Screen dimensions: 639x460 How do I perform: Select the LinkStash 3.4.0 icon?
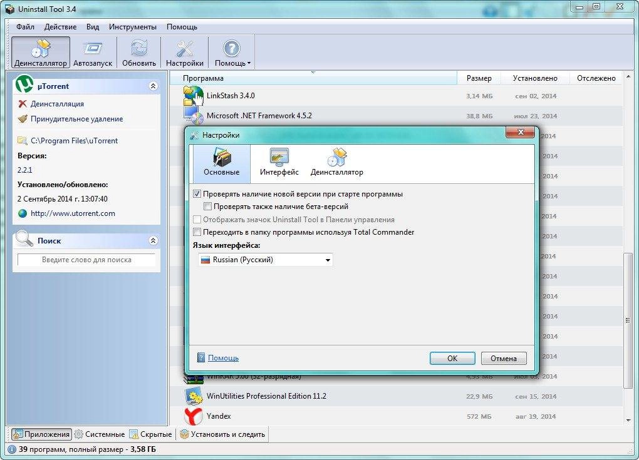pyautogui.click(x=192, y=96)
